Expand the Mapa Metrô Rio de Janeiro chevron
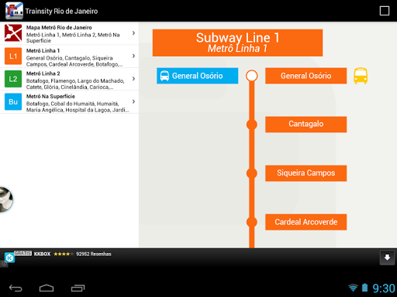Viewport: 397px width, 297px height. coord(133,33)
